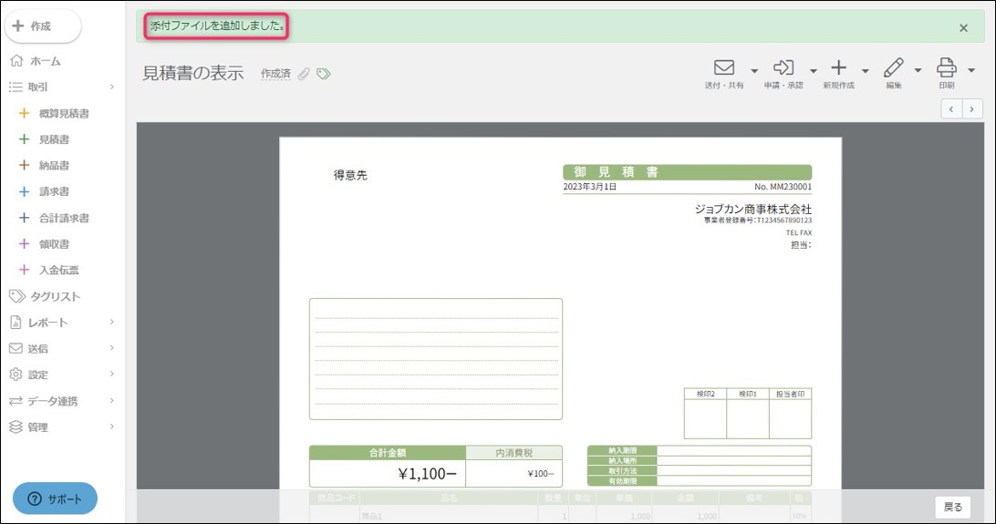Click the タグリスト tag icon
Viewport: 996px width, 524px height.
pyautogui.click(x=17, y=296)
